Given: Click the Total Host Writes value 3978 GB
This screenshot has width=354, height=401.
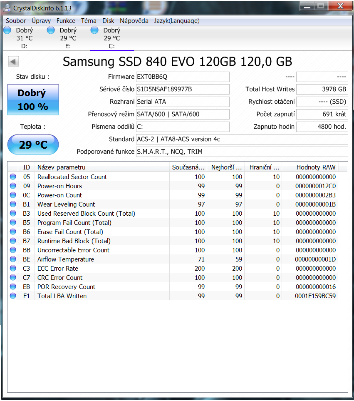Looking at the screenshot, I should [322, 89].
